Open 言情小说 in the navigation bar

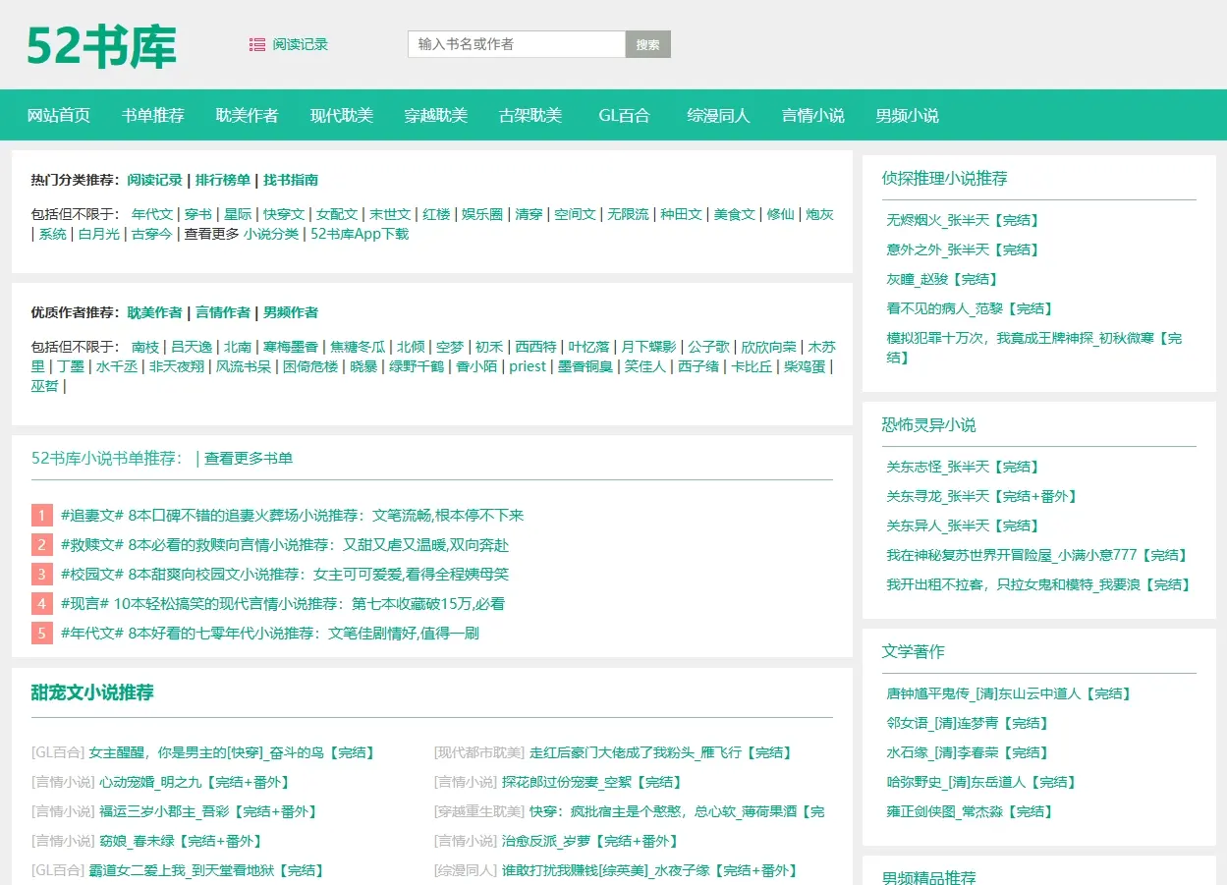[x=813, y=115]
